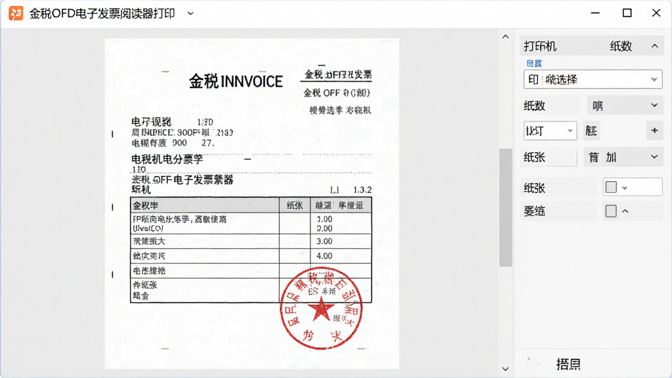Click the 金税 INNVOICE heading in the preview
Image resolution: width=672 pixels, height=378 pixels.
[x=236, y=81]
